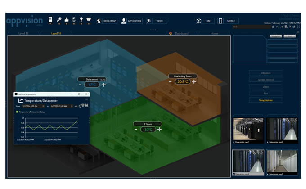Image resolution: width=306 pixels, height=189 pixels.
Task: Toggle the Temperature/Datacenter/Status legend marker
Action: 17,111
